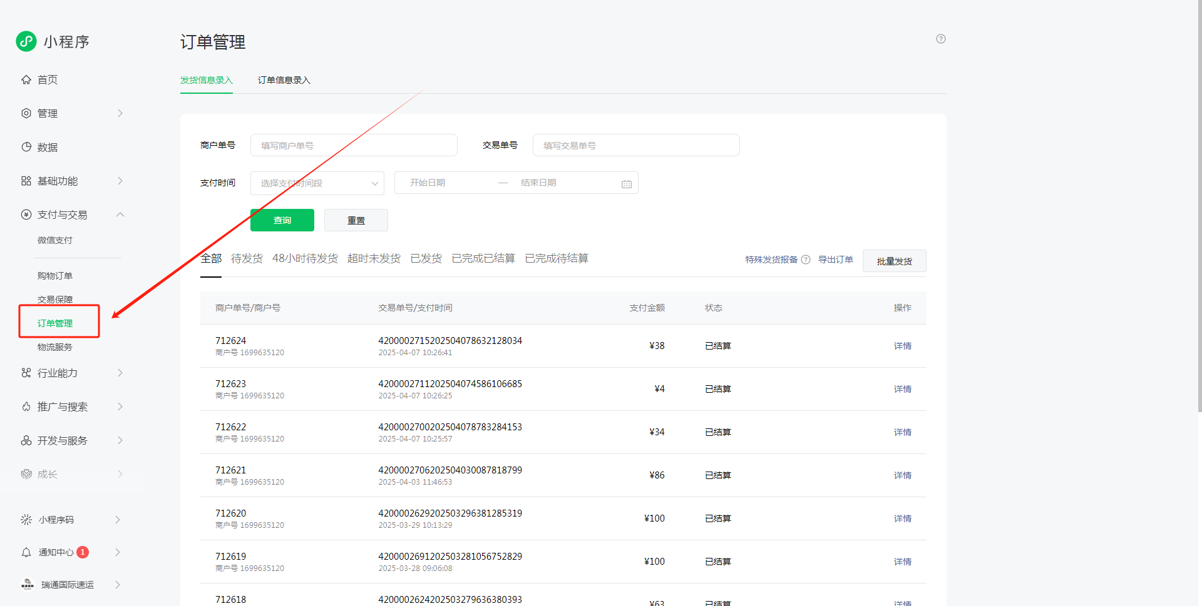Viewport: 1202px width, 606px height.
Task: Expand the 管理 menu chevron
Action: 120,113
